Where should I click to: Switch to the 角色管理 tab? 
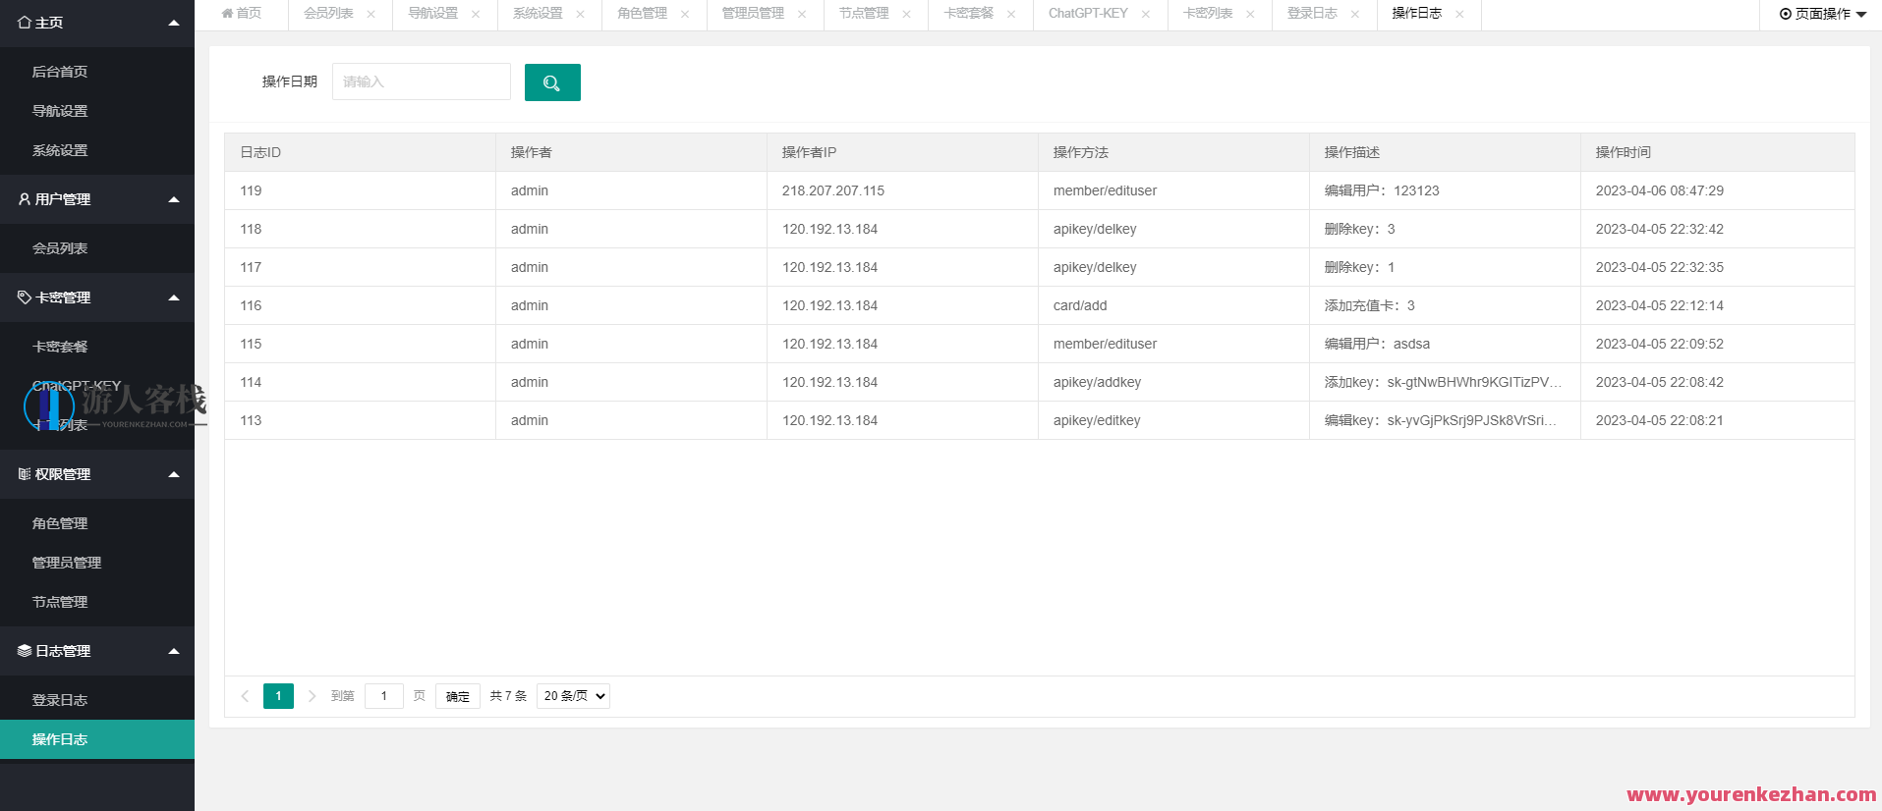point(642,14)
